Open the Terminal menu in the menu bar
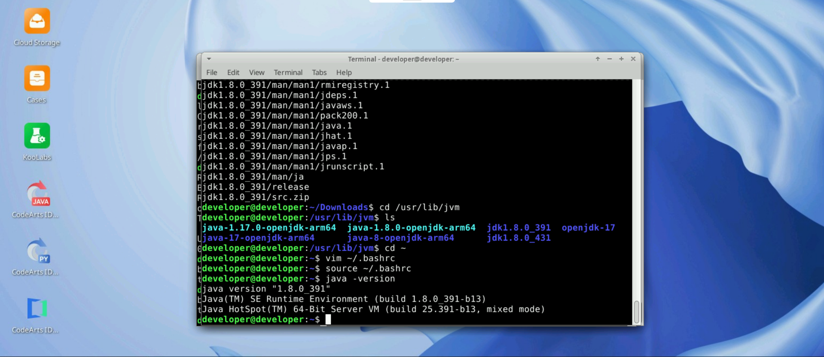This screenshot has width=824, height=357. coord(288,73)
